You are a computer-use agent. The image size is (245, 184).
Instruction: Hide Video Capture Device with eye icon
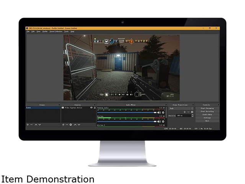(91, 108)
